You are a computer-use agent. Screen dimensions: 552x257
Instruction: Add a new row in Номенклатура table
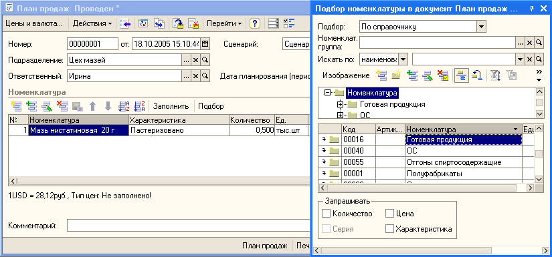pyautogui.click(x=16, y=105)
